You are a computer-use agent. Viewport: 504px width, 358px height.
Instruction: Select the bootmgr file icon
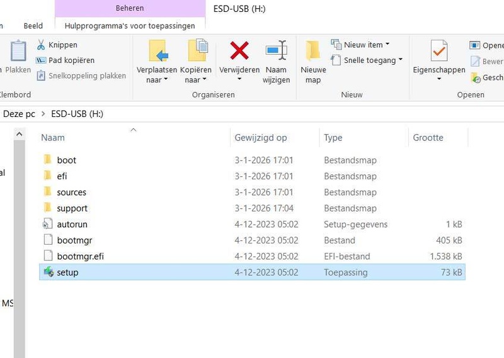[48, 240]
